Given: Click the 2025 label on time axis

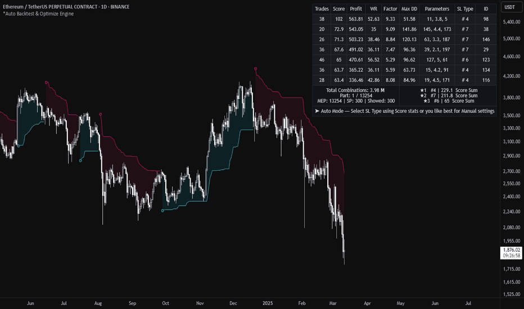Looking at the screenshot, I should coord(268,303).
